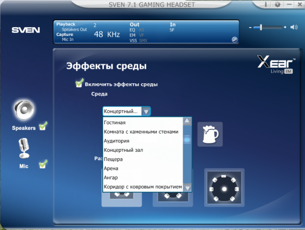Screen dimensions: 305x230
Task: Click the 48 KHz sample rate value
Action: pyautogui.click(x=107, y=34)
